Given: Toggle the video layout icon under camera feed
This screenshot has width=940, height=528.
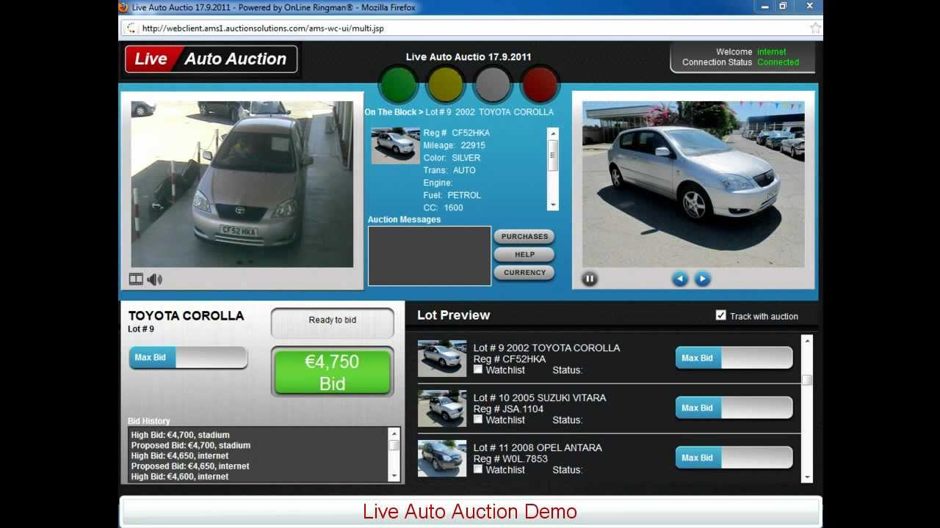Looking at the screenshot, I should (136, 279).
